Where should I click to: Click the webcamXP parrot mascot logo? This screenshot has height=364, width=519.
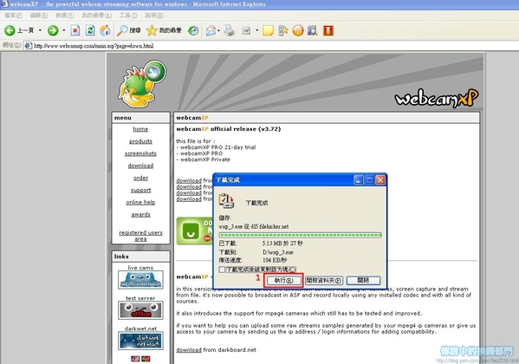[x=142, y=84]
